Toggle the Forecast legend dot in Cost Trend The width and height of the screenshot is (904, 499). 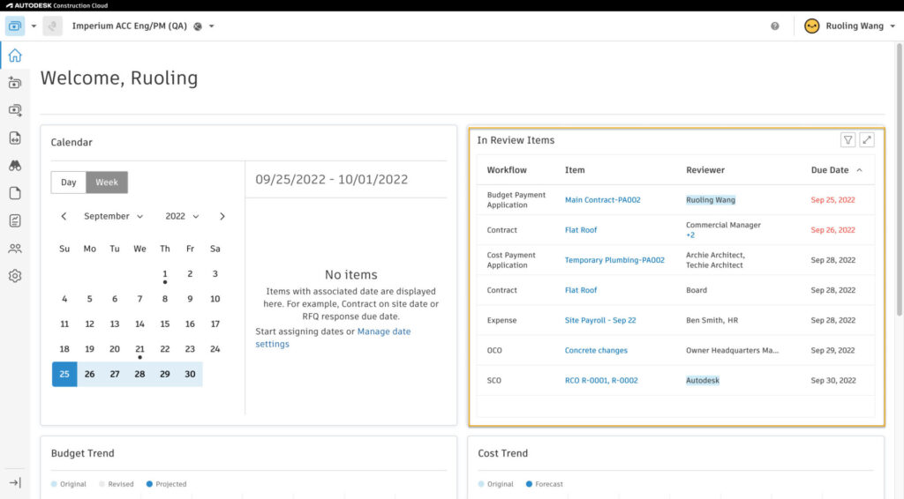coord(529,484)
